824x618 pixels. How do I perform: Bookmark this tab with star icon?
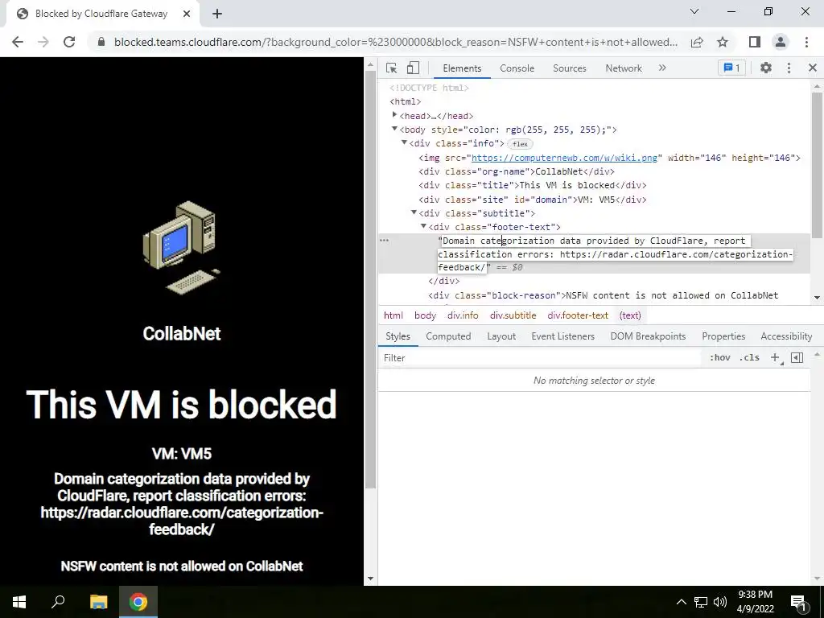click(723, 42)
